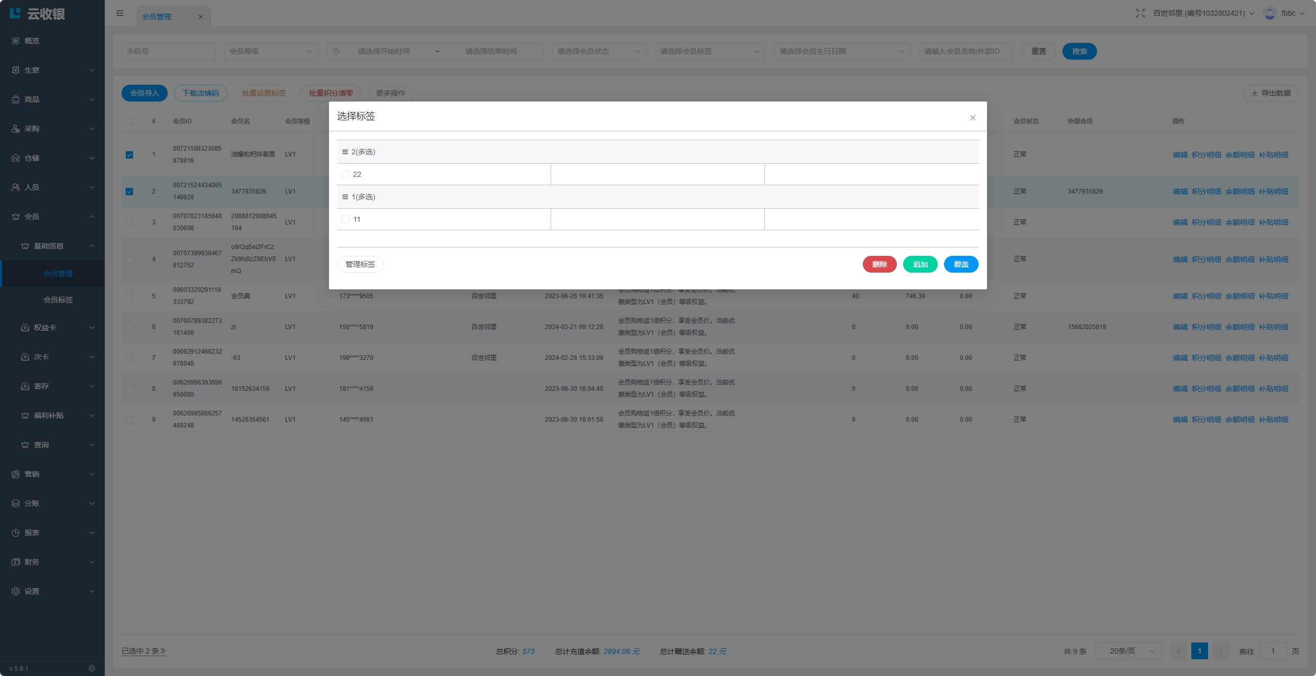Click the 手机号 input field

point(168,51)
